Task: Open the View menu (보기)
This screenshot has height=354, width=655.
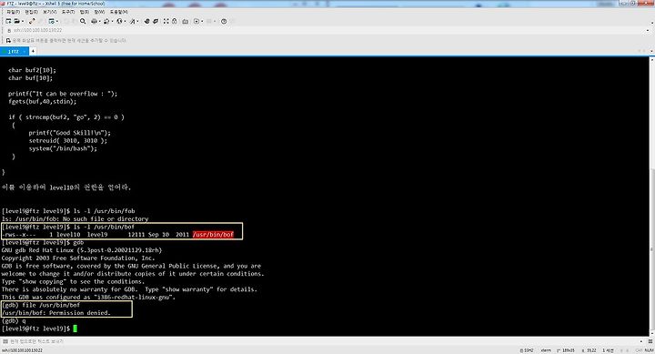Action: tap(50, 12)
